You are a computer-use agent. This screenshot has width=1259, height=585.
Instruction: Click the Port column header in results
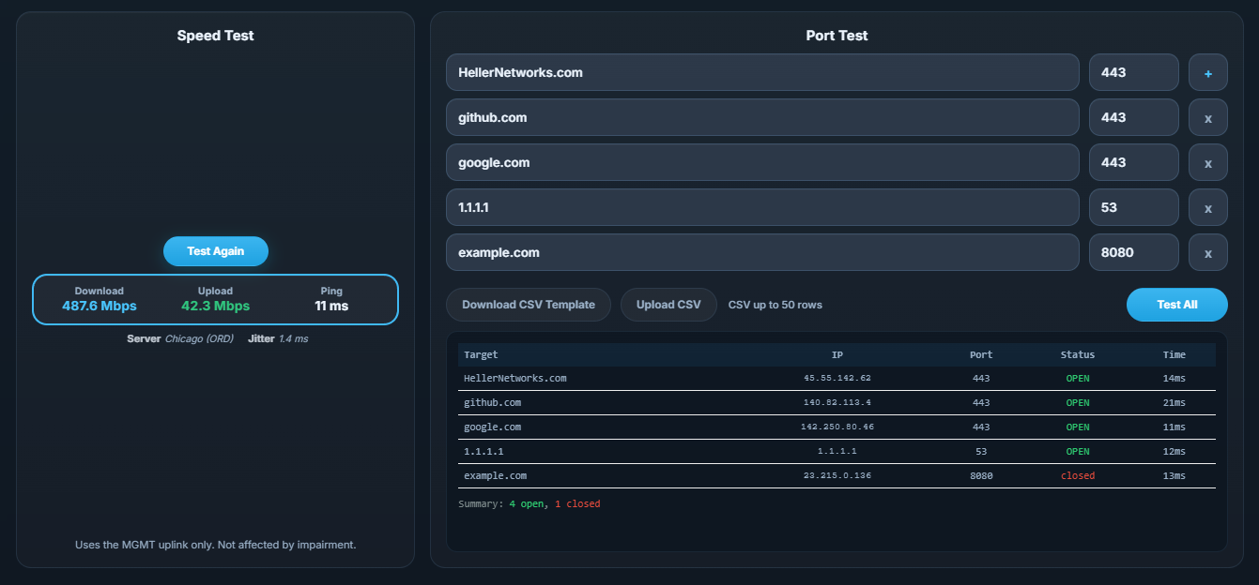[981, 354]
